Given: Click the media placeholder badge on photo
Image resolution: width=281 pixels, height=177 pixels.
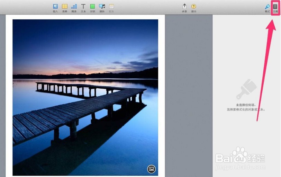Looking at the screenshot, I should (x=152, y=169).
